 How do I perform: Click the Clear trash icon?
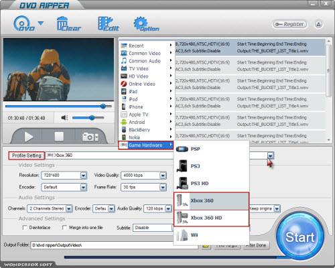69,23
